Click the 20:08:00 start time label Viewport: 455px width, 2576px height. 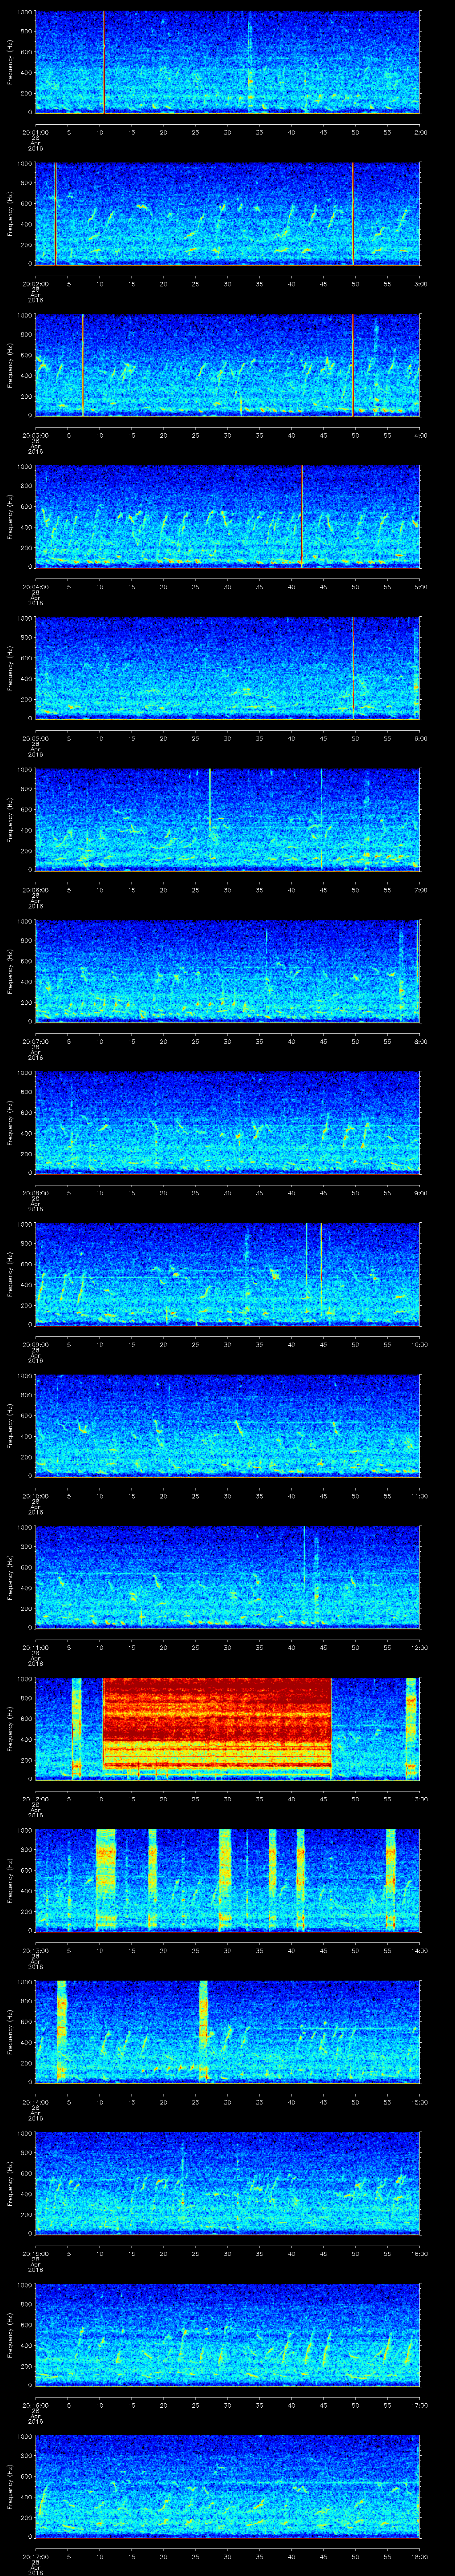[35, 1193]
